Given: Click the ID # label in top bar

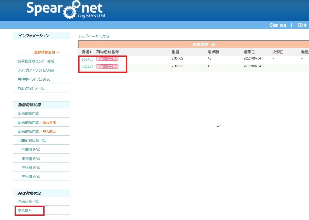Looking at the screenshot, I should [x=302, y=25].
